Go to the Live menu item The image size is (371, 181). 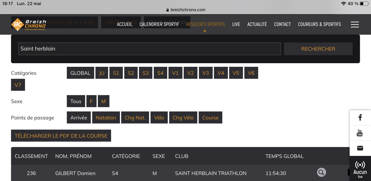[236, 24]
